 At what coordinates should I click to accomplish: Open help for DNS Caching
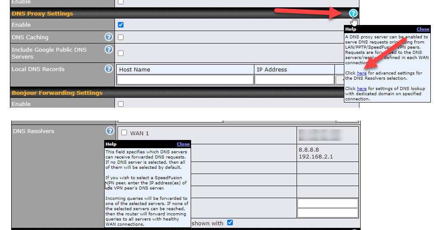(109, 37)
